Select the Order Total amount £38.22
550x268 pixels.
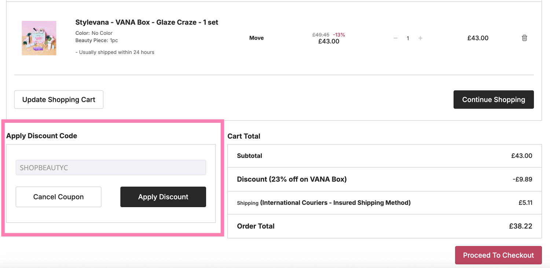click(520, 226)
